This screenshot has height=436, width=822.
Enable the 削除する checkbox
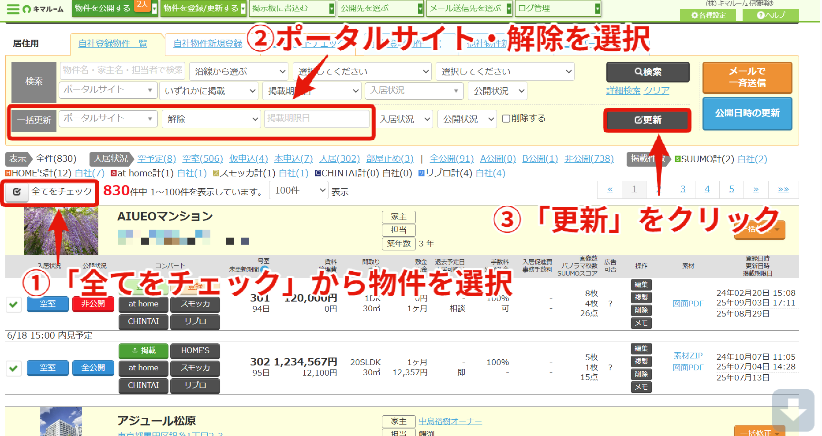tap(506, 119)
